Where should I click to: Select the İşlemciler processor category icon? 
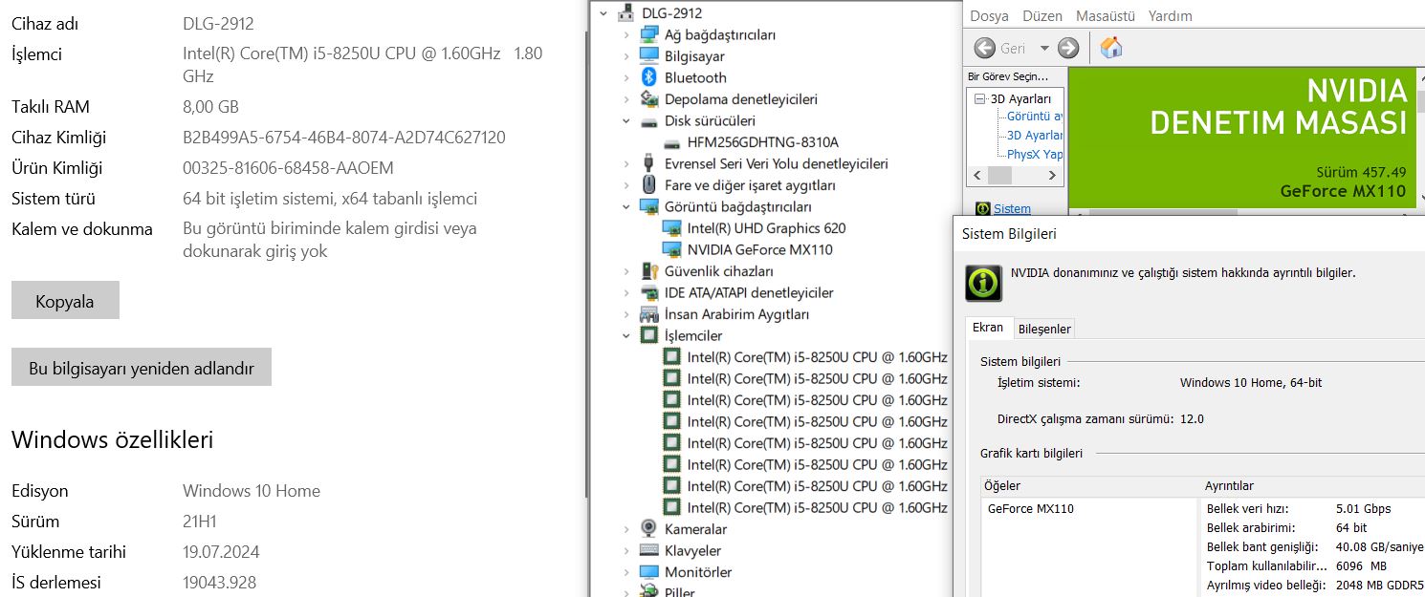click(x=649, y=335)
